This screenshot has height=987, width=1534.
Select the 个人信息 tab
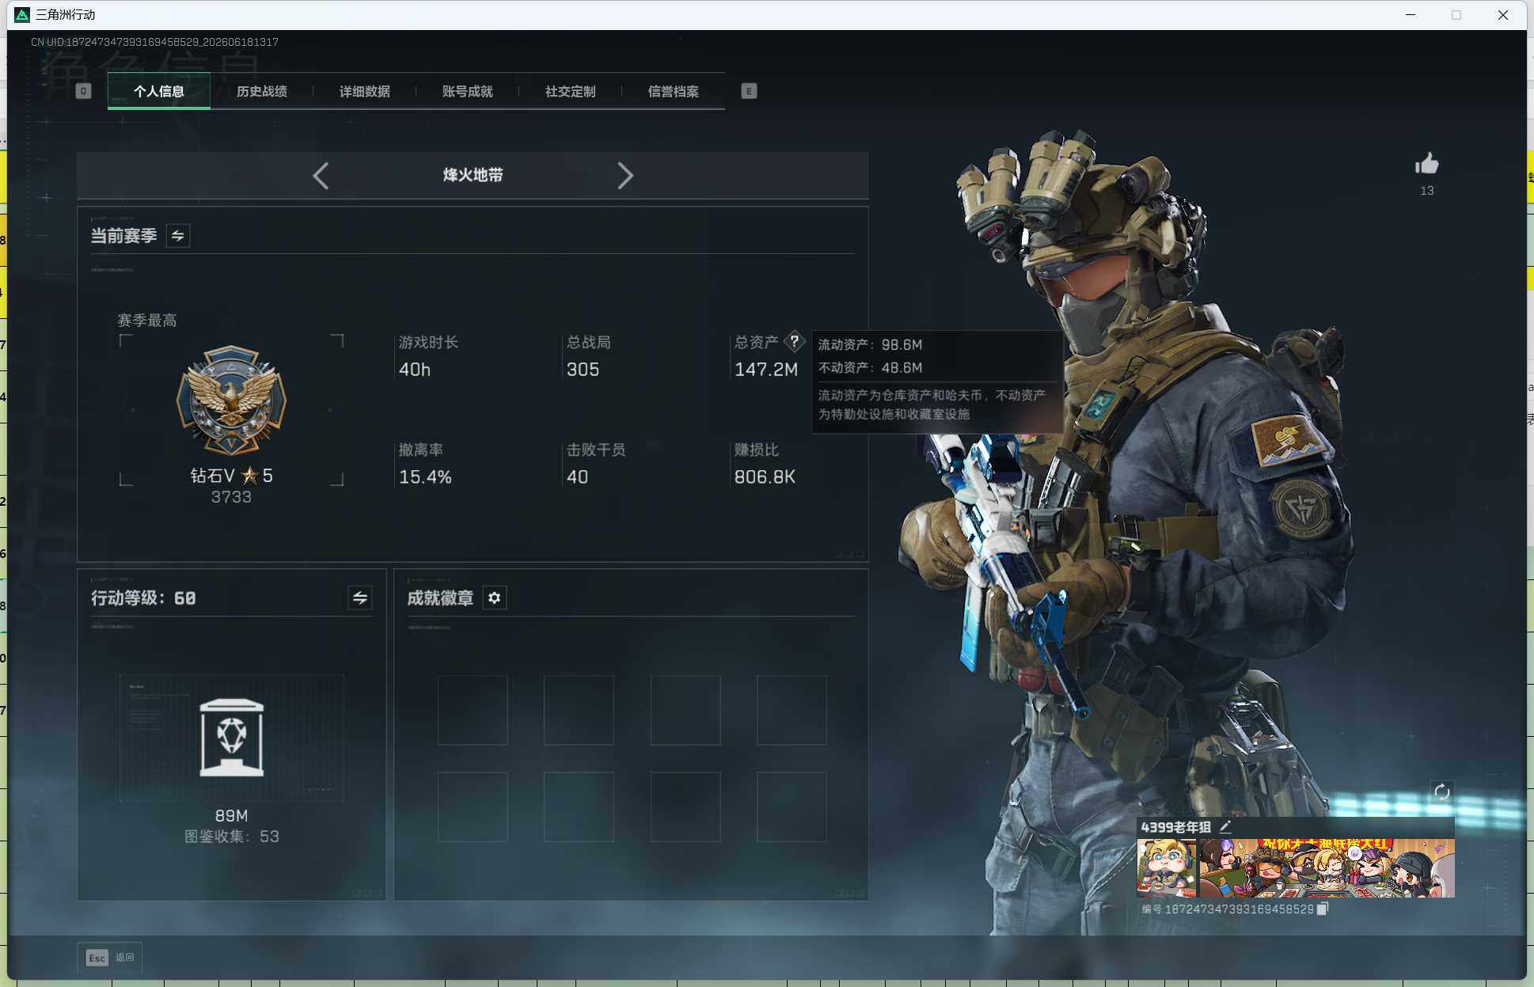[159, 92]
